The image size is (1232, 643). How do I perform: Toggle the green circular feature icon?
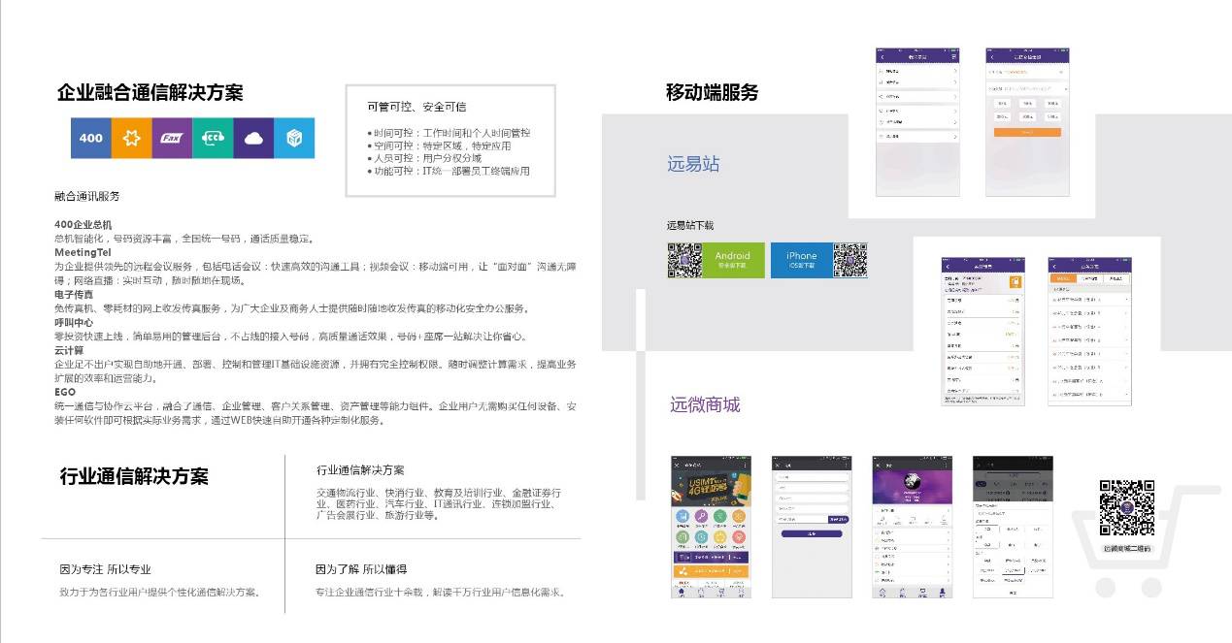click(x=718, y=517)
